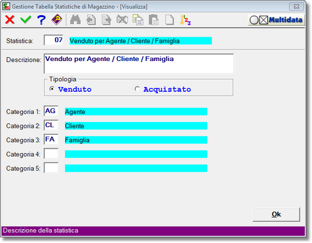Viewport: 312px width, 243px height.
Task: Click the Tipologia group label
Action: coord(63,79)
